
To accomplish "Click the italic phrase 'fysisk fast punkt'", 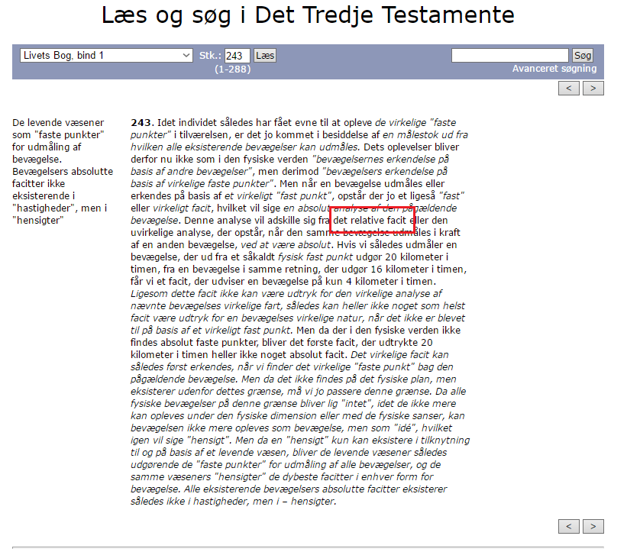I will click(x=315, y=257).
